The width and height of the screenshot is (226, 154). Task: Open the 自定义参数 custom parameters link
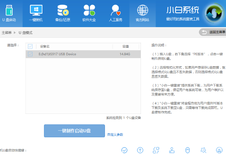point(115,135)
